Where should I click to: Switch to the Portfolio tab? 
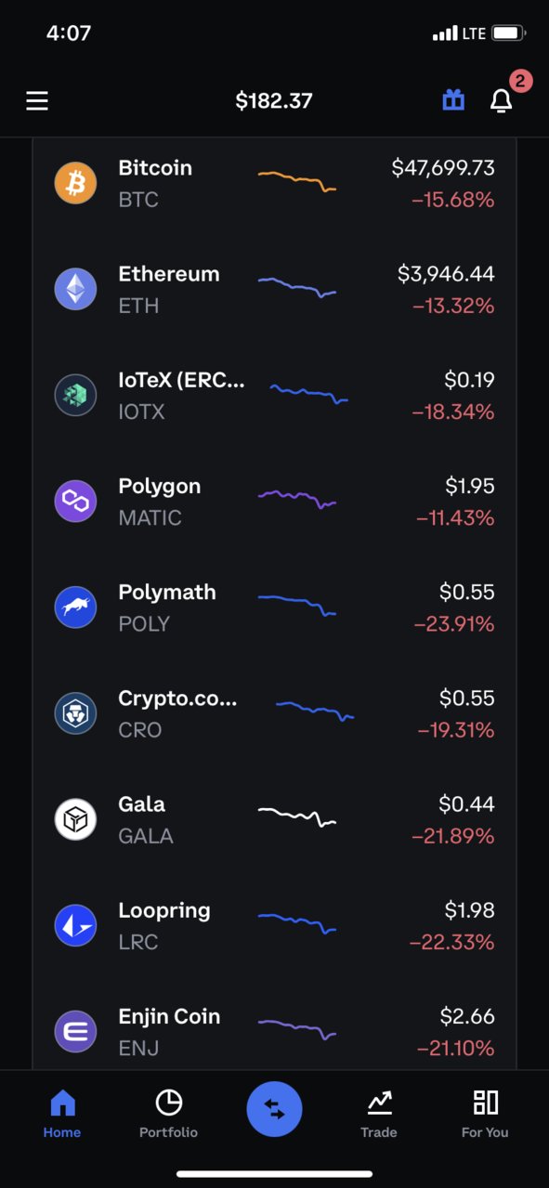168,1113
